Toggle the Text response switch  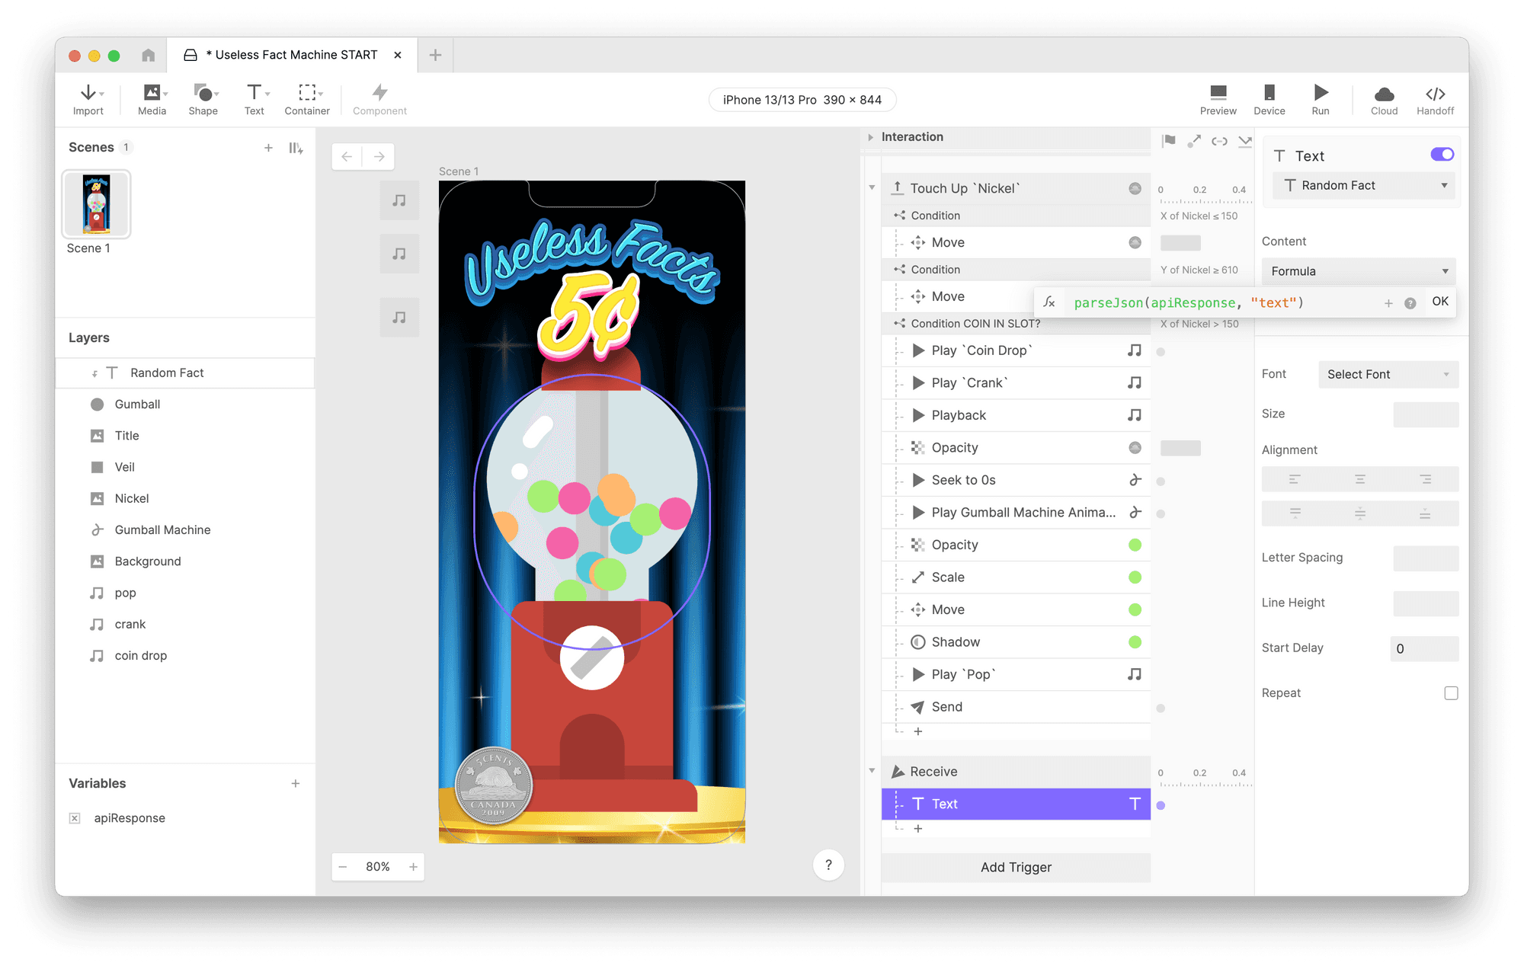point(1442,155)
